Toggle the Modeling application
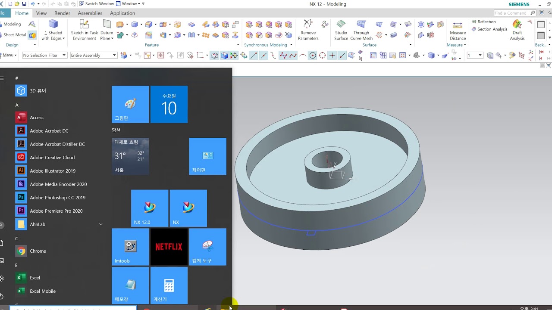 (x=12, y=24)
